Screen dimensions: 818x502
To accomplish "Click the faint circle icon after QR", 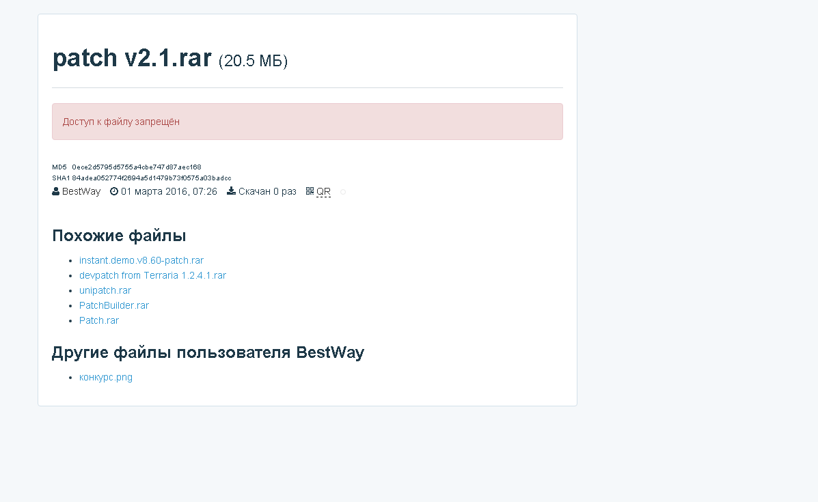I will [x=343, y=192].
